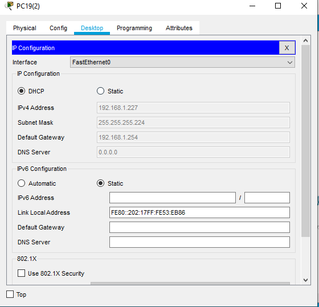Click the empty IPv6 Address field

[x=173, y=198]
